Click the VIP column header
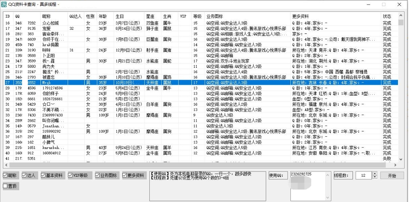Viewport: 409px width, 202px height. tap(185, 16)
